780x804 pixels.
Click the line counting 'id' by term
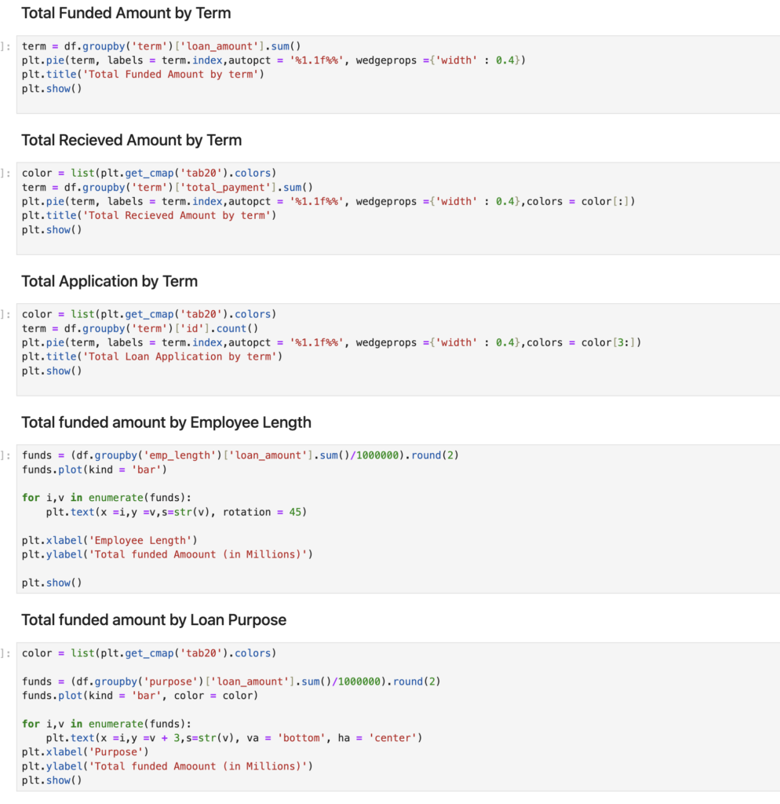coord(140,328)
